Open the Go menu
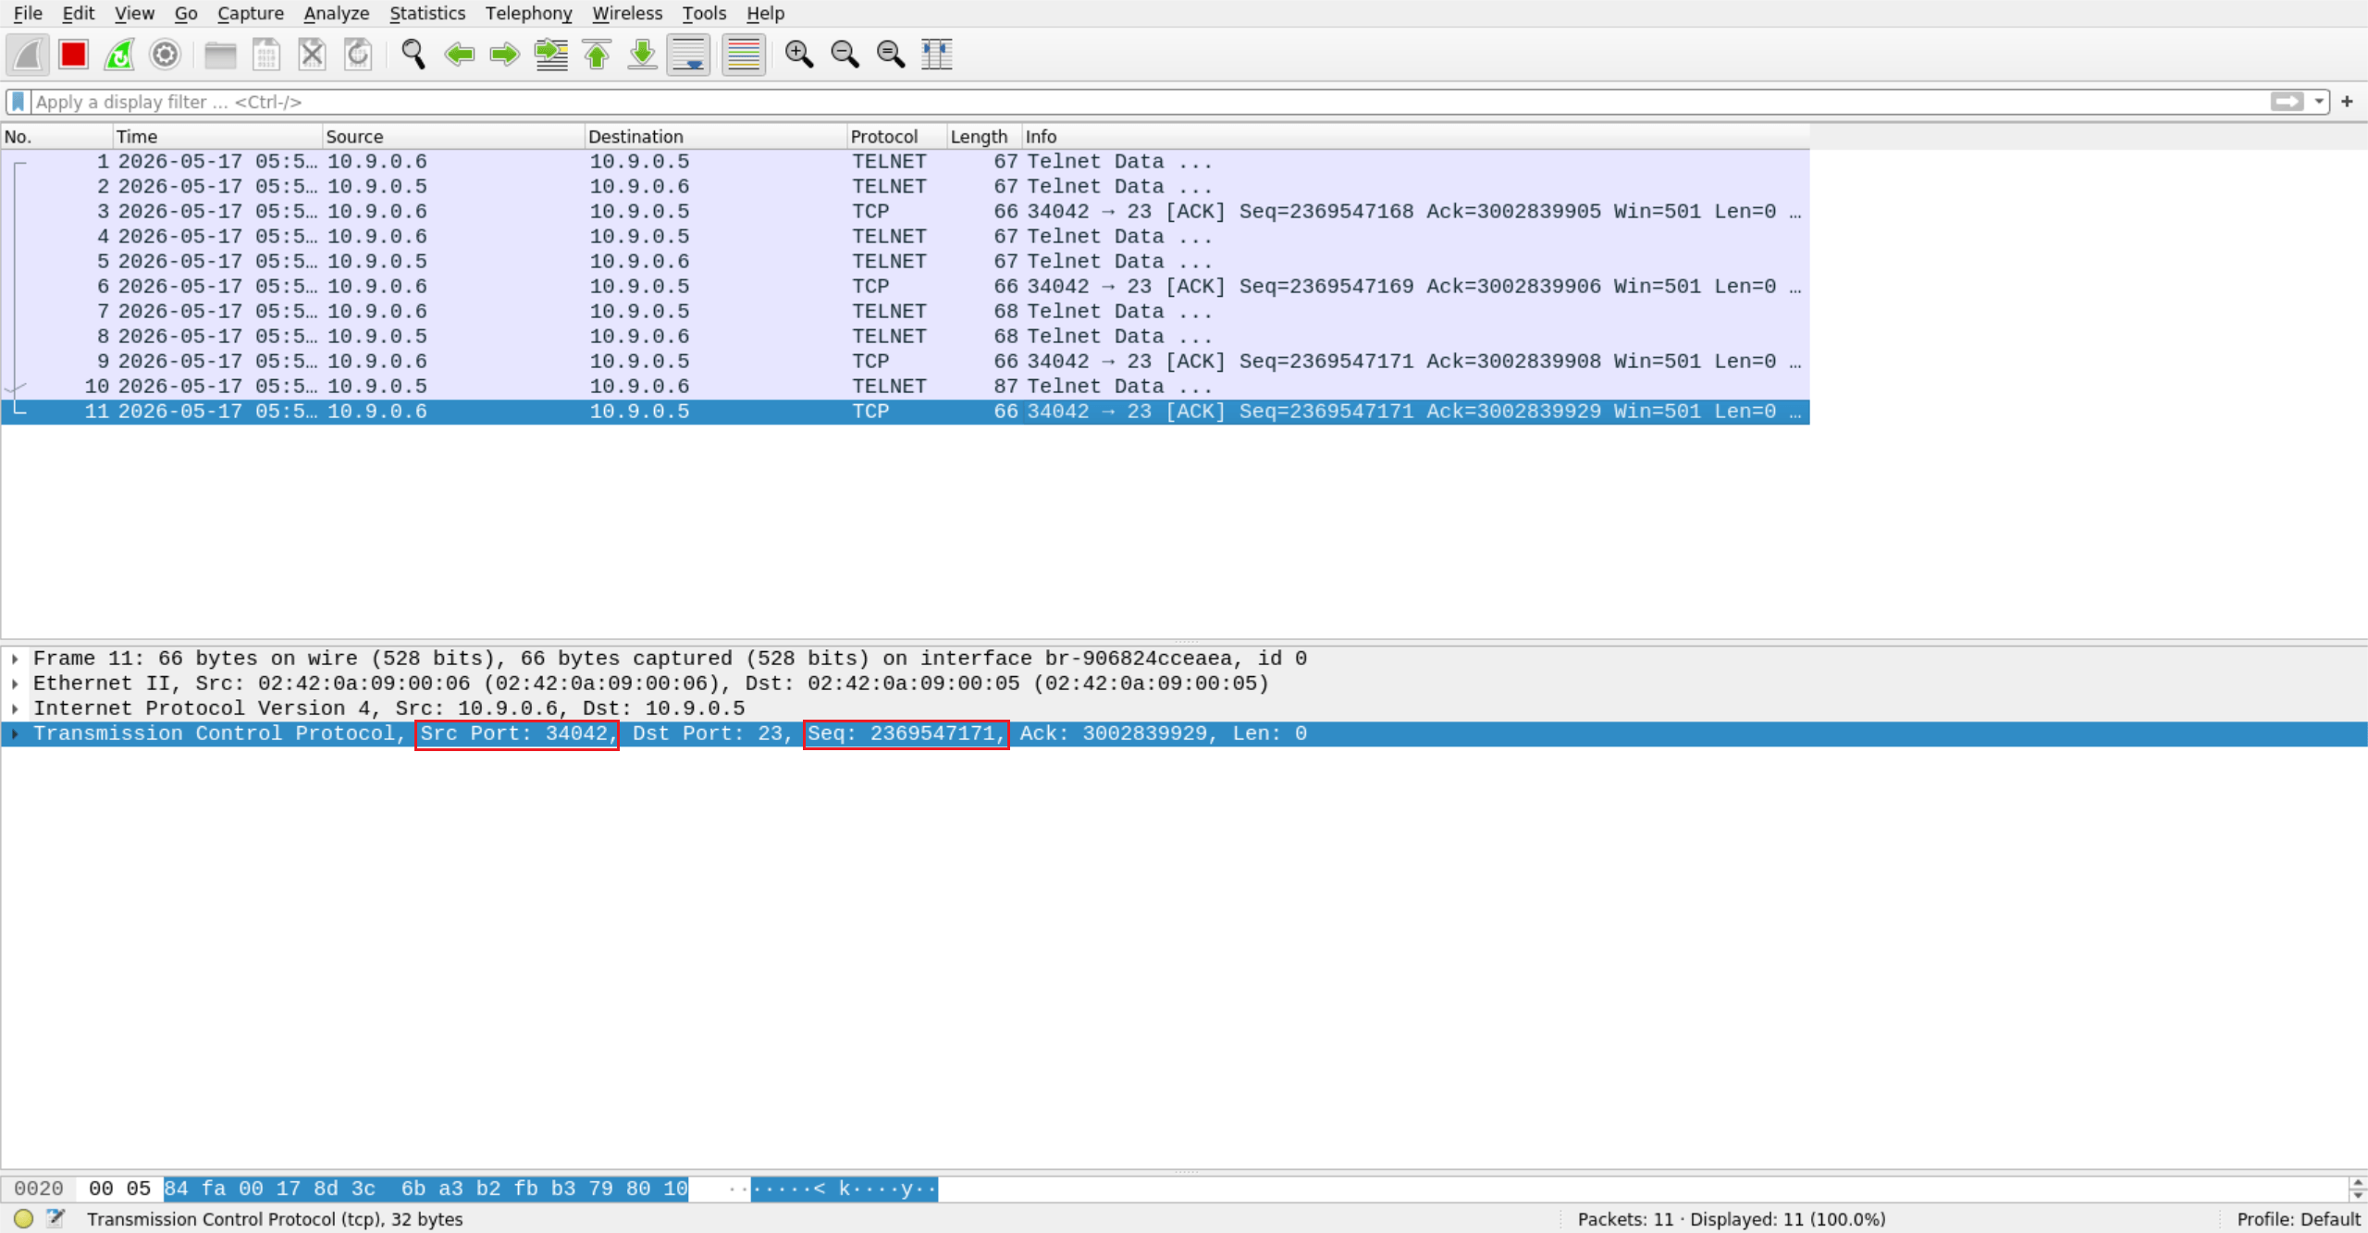Viewport: 2368px width, 1233px height. click(186, 13)
